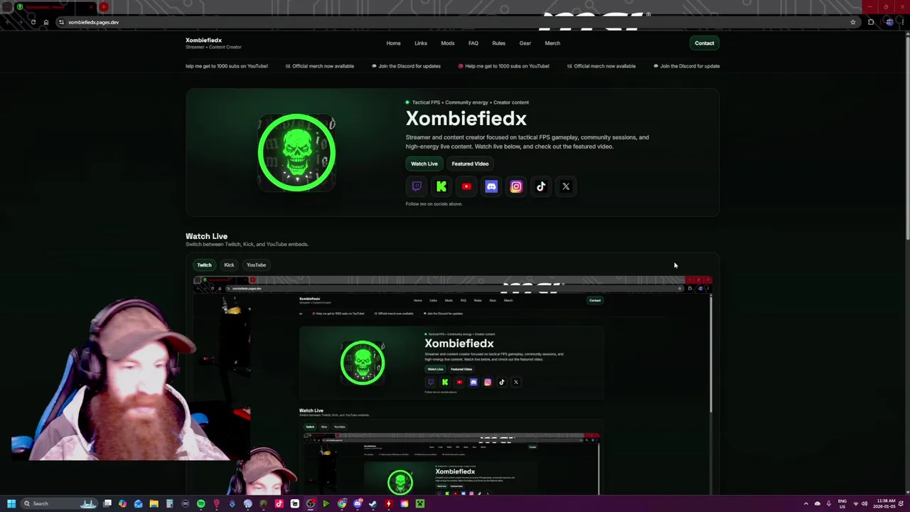This screenshot has height=512, width=910.
Task: Click the embedded stream preview
Action: pos(452,385)
